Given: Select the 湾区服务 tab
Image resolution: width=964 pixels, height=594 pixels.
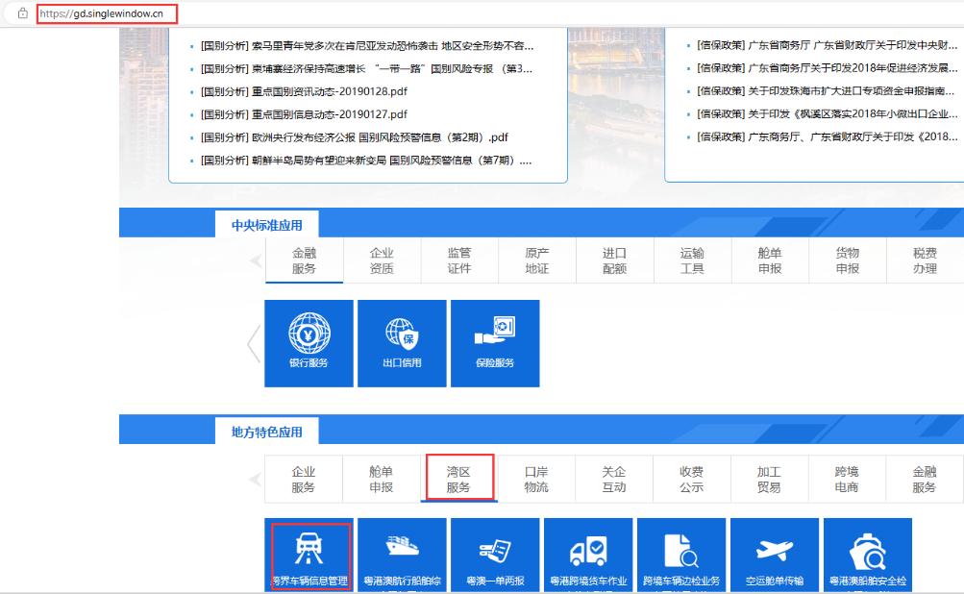Looking at the screenshot, I should point(458,479).
